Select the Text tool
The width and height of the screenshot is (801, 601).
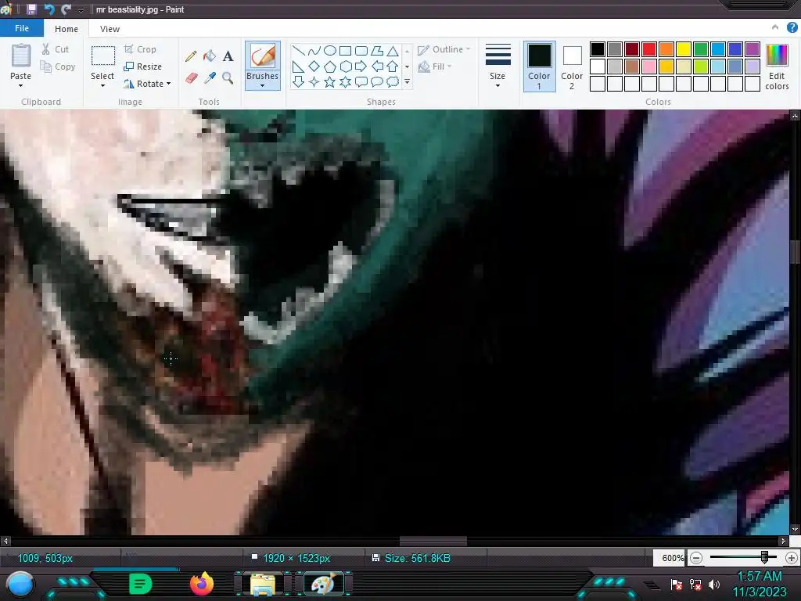tap(228, 56)
